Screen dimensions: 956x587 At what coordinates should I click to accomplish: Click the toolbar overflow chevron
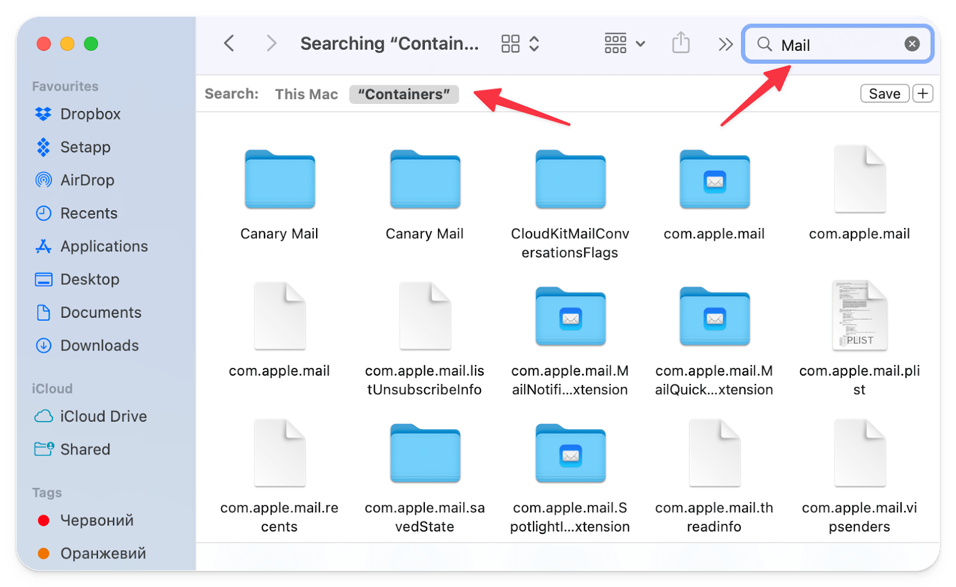(725, 43)
